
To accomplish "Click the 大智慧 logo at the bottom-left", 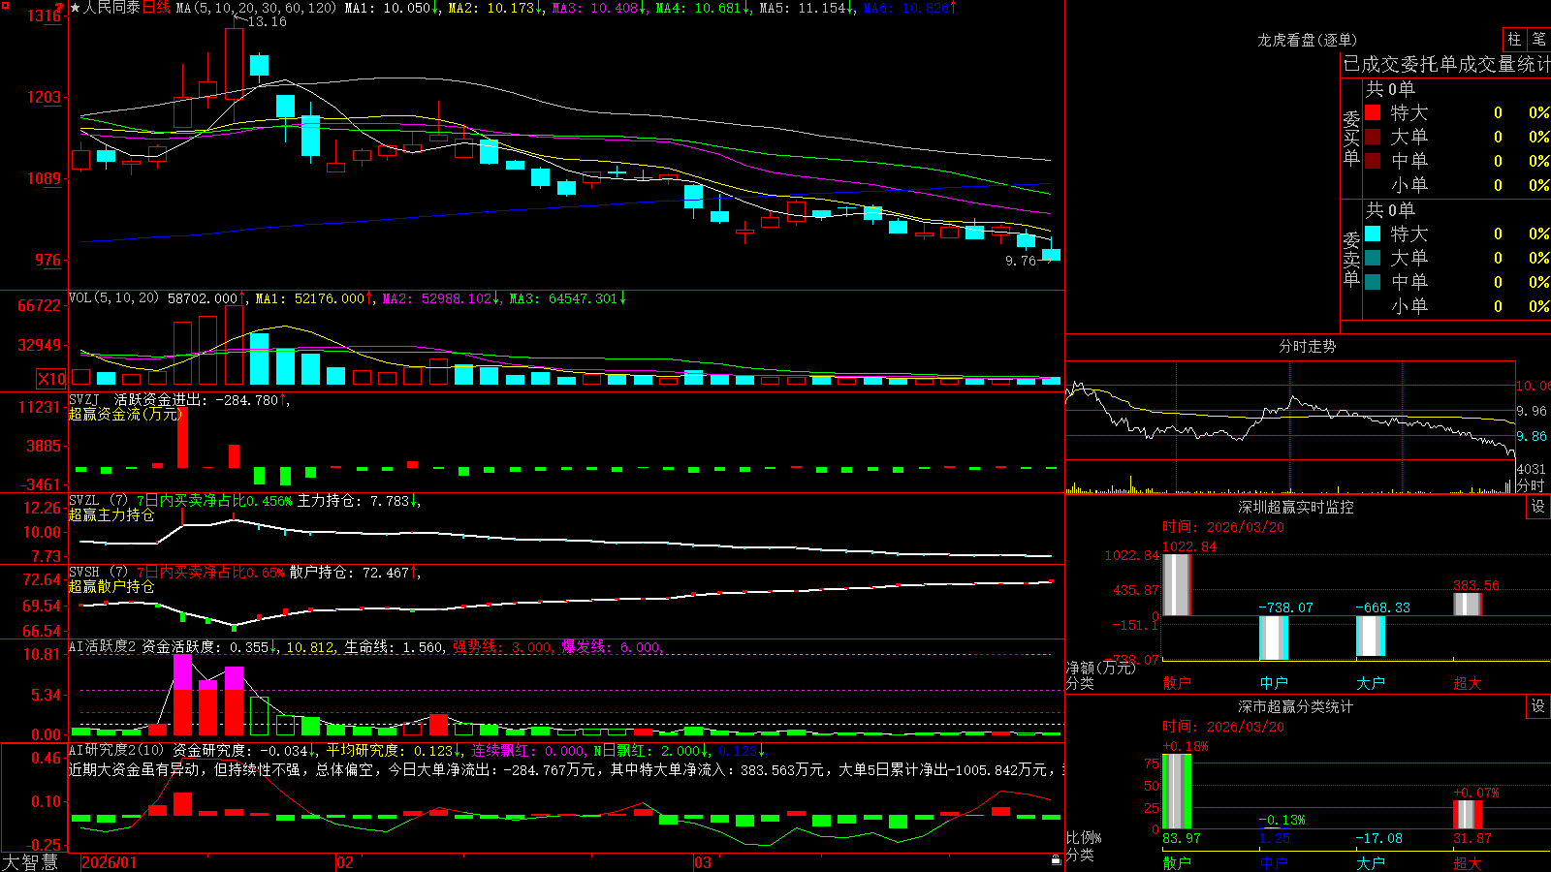I will pos(30,862).
